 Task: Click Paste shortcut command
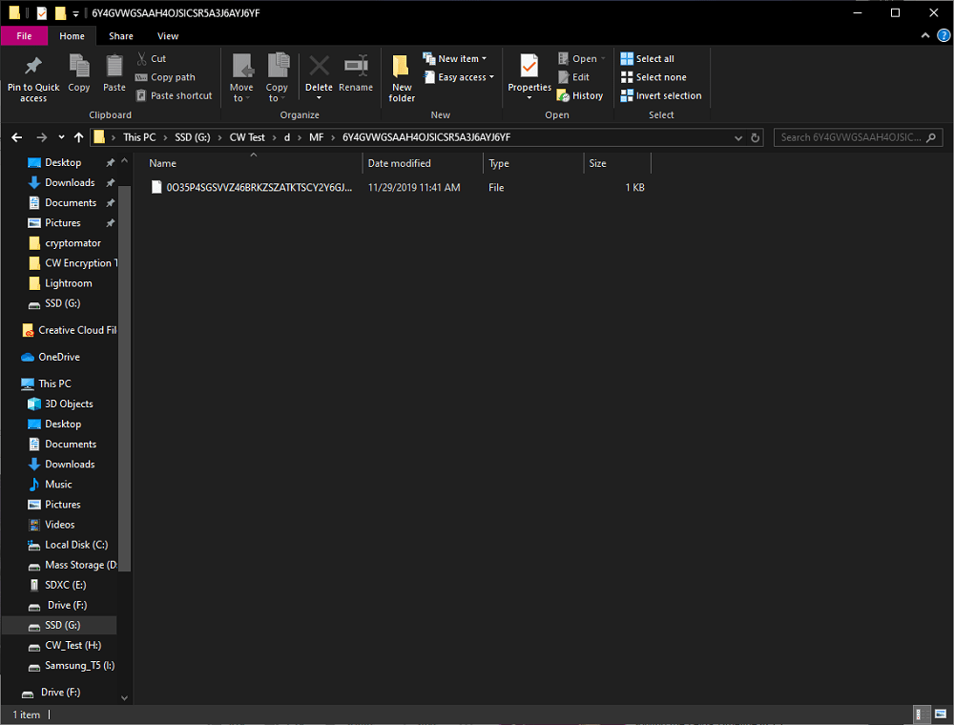click(174, 95)
